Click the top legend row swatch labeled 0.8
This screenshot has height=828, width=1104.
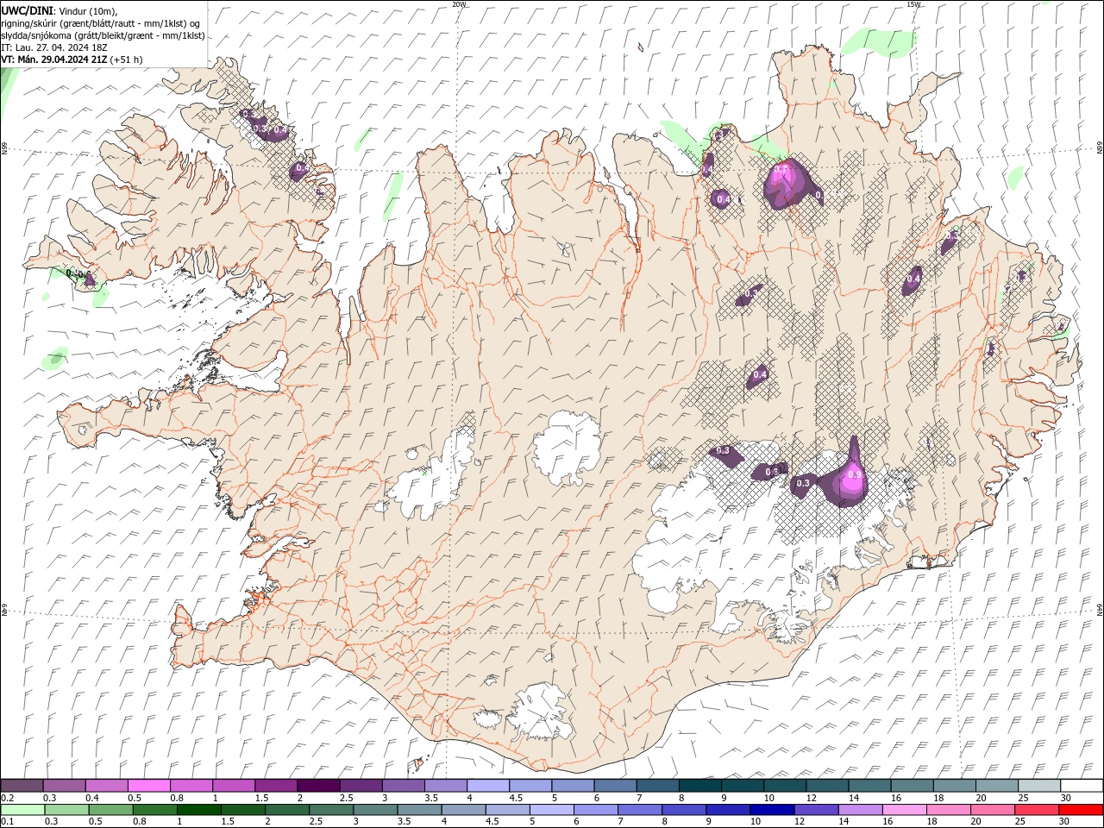191,786
